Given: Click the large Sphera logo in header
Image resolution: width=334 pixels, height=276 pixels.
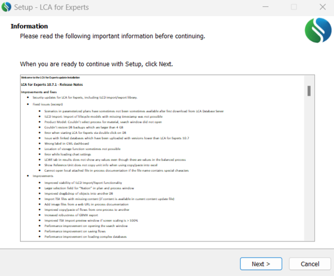Looking at the screenshot, I should pyautogui.click(x=318, y=30).
